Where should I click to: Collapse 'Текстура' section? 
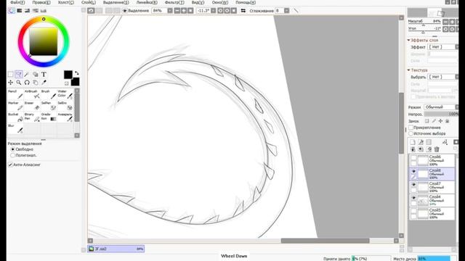(408, 70)
